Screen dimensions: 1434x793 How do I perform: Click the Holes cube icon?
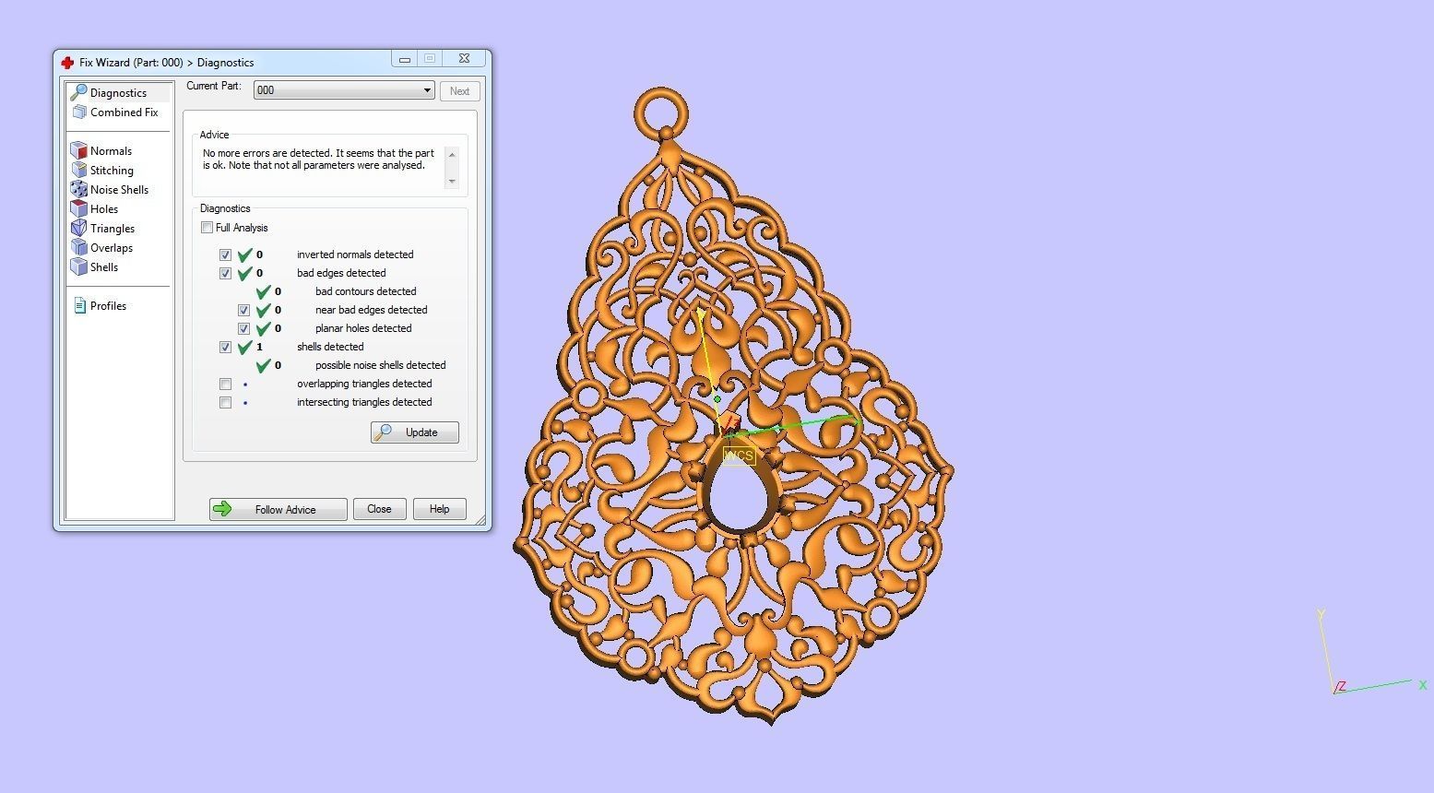point(79,209)
